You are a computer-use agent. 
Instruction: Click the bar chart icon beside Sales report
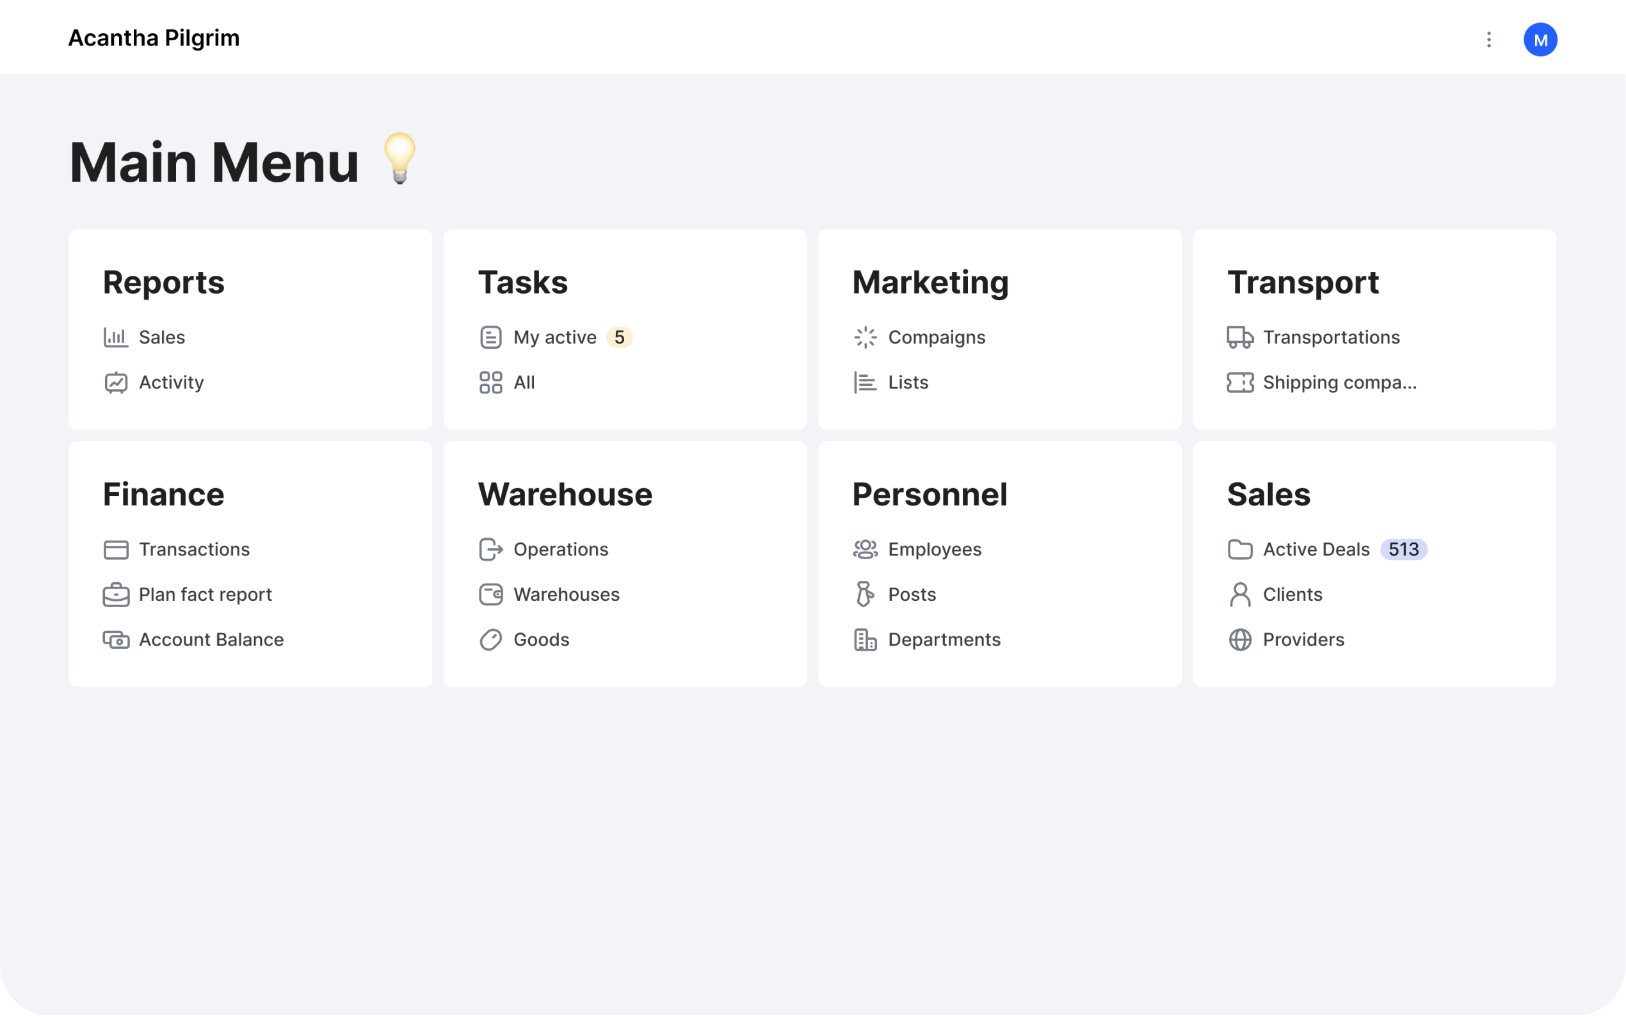[x=116, y=337]
